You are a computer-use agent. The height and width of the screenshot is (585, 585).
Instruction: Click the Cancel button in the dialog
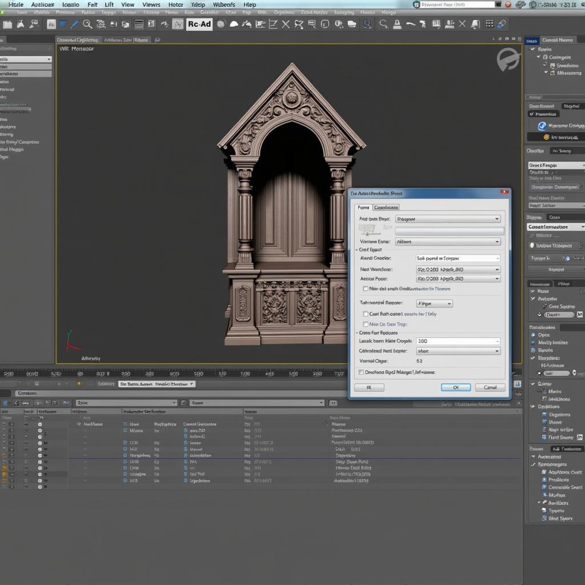490,388
